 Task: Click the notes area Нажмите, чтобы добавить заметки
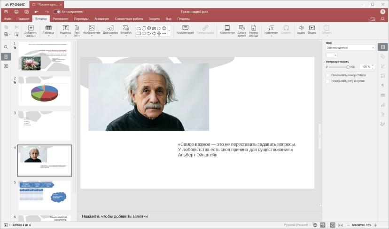pos(115,216)
